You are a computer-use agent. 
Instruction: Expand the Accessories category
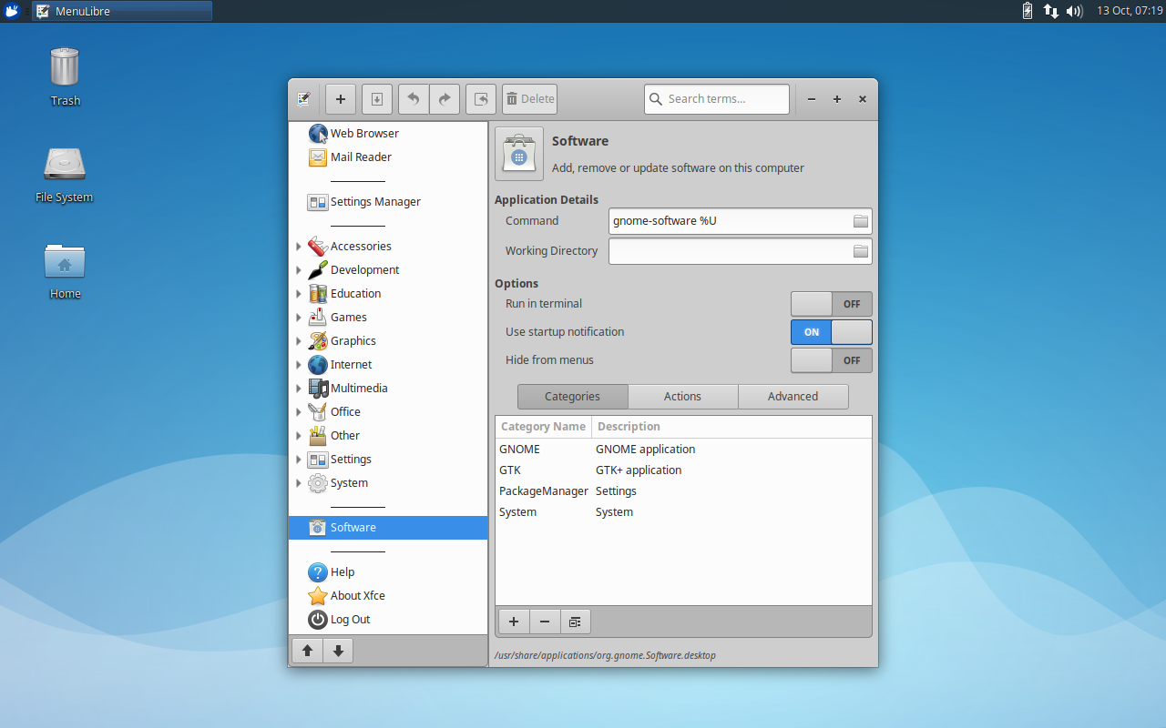(x=299, y=246)
